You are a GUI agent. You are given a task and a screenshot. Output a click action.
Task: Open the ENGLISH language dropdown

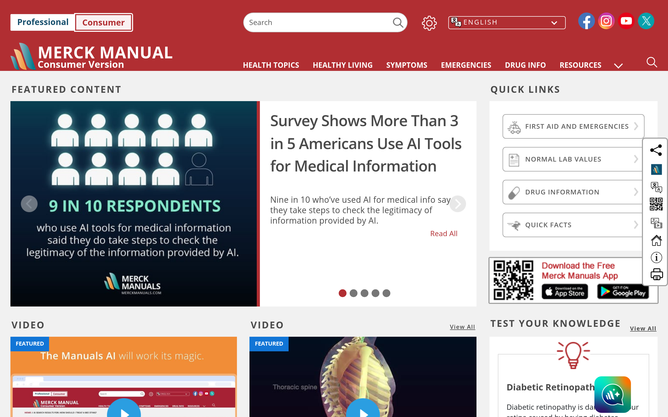pyautogui.click(x=507, y=22)
